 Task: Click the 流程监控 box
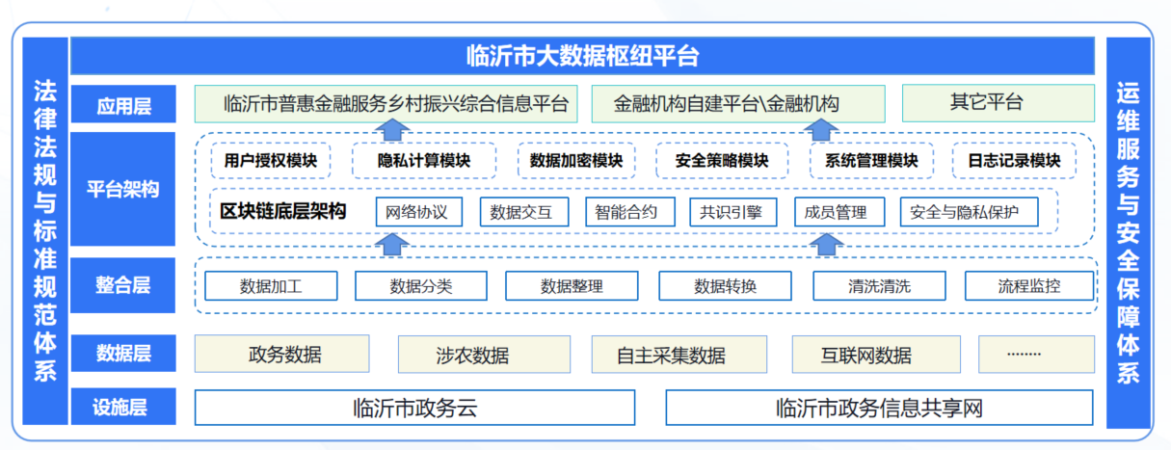(1028, 285)
